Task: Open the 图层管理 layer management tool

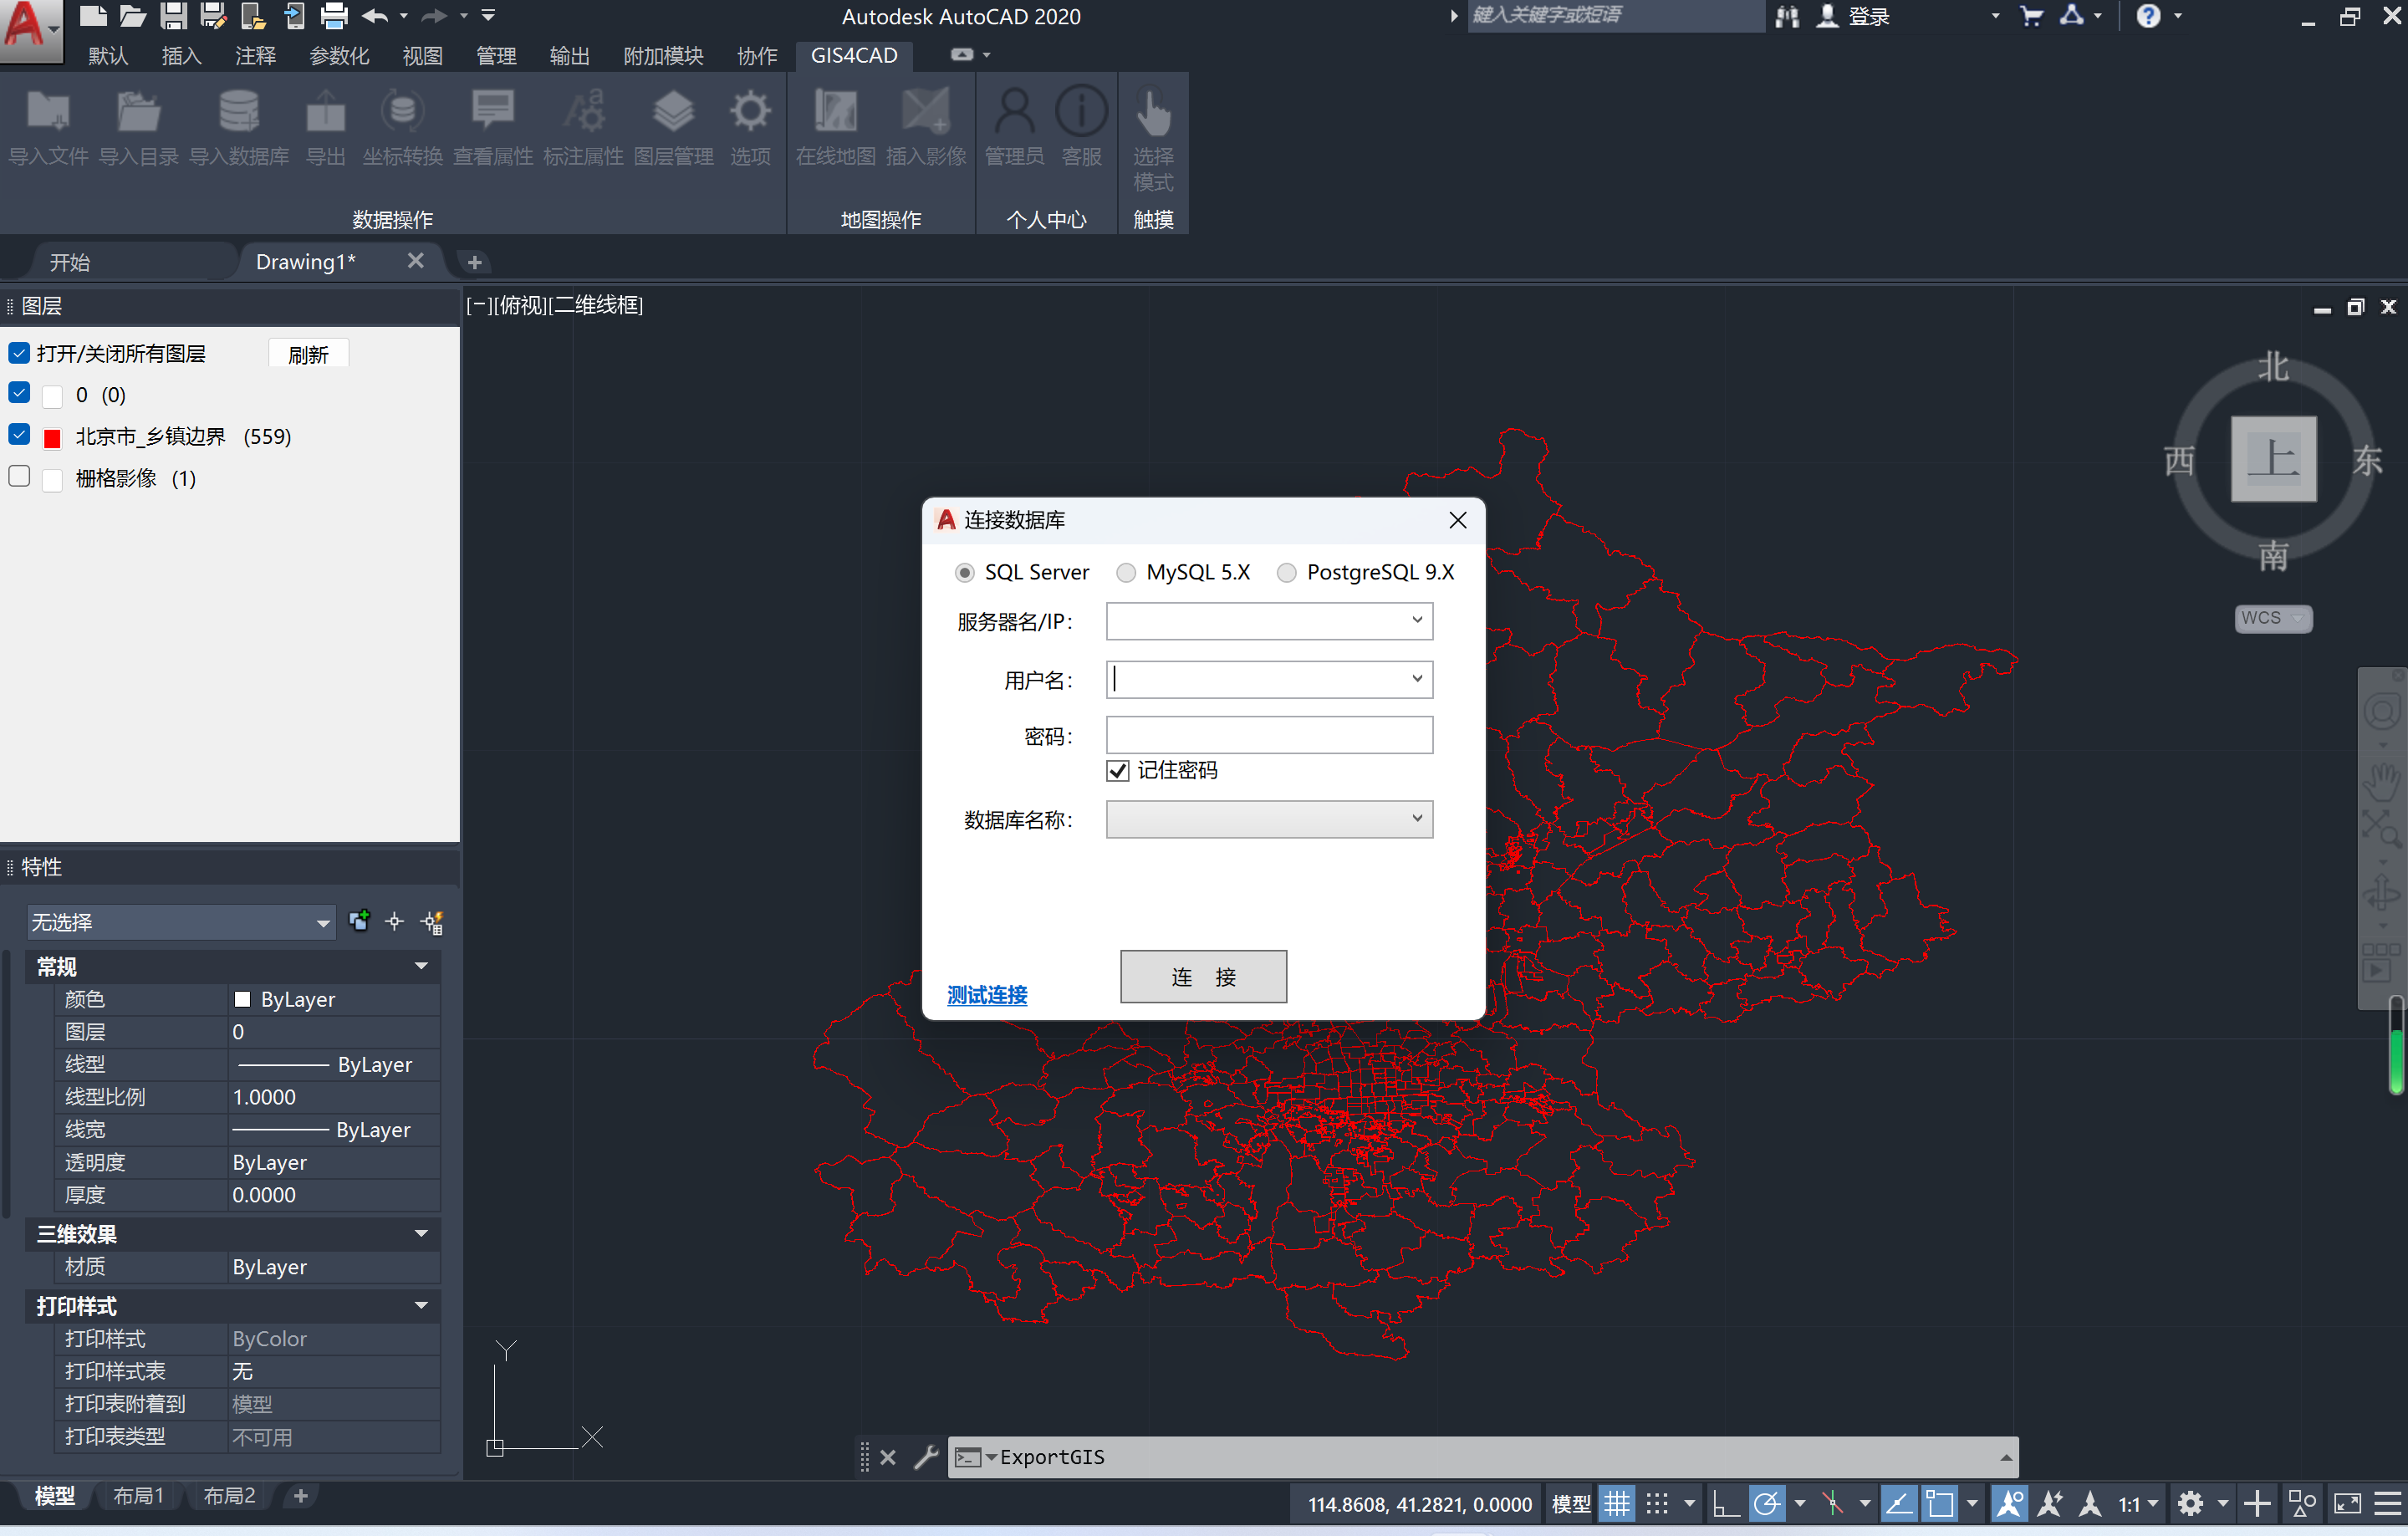Action: click(674, 125)
